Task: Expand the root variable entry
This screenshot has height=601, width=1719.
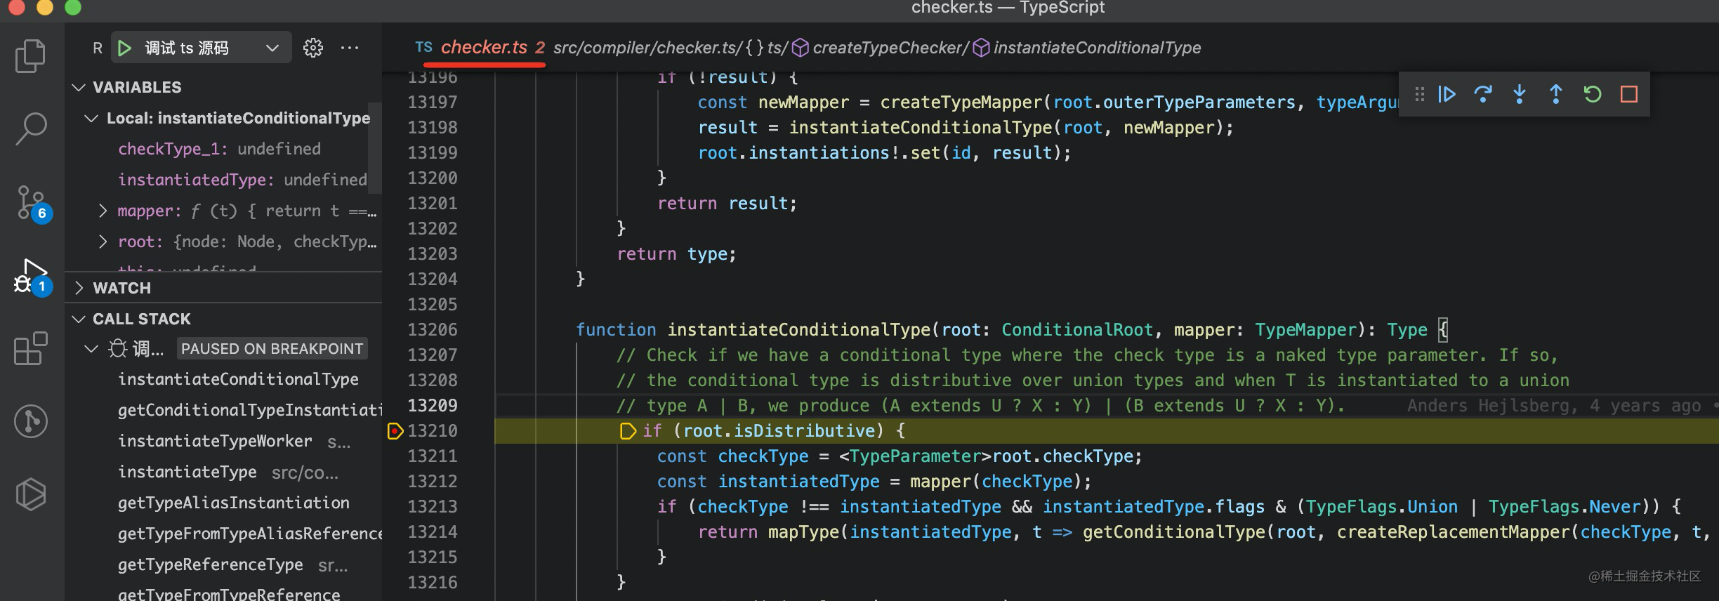Action: (x=103, y=242)
